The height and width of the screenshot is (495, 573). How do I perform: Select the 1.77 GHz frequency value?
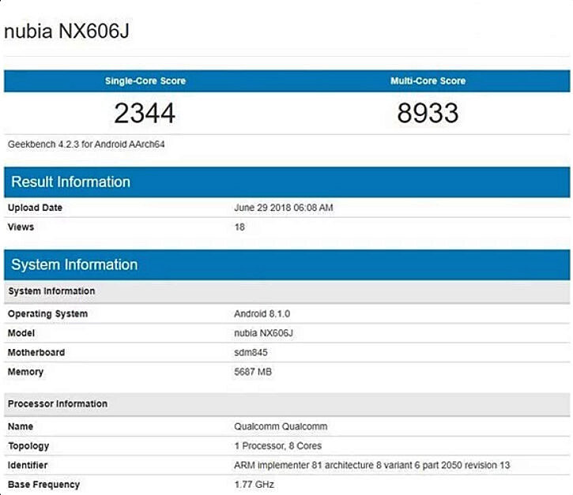254,485
